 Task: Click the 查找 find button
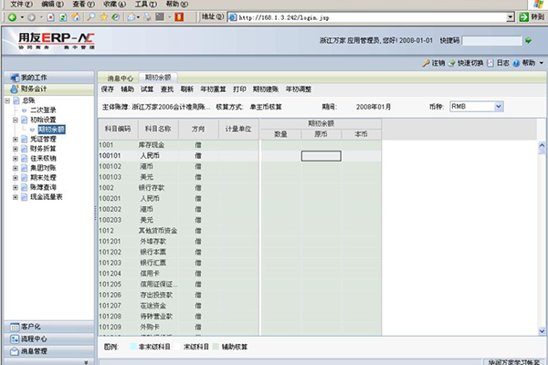coord(167,89)
